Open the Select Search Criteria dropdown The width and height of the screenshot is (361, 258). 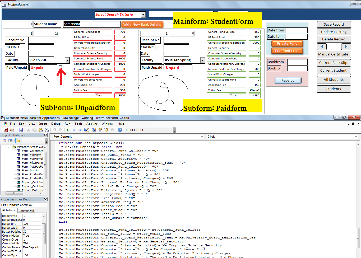[x=143, y=15]
